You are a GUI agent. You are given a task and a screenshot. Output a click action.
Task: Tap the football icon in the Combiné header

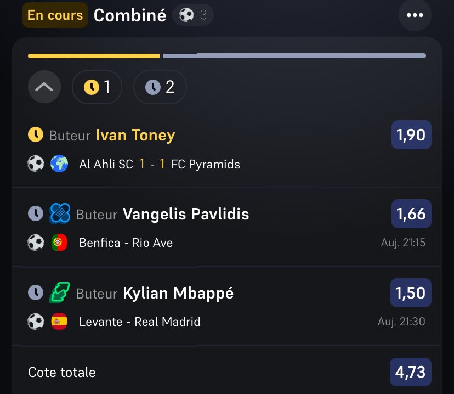pos(186,15)
